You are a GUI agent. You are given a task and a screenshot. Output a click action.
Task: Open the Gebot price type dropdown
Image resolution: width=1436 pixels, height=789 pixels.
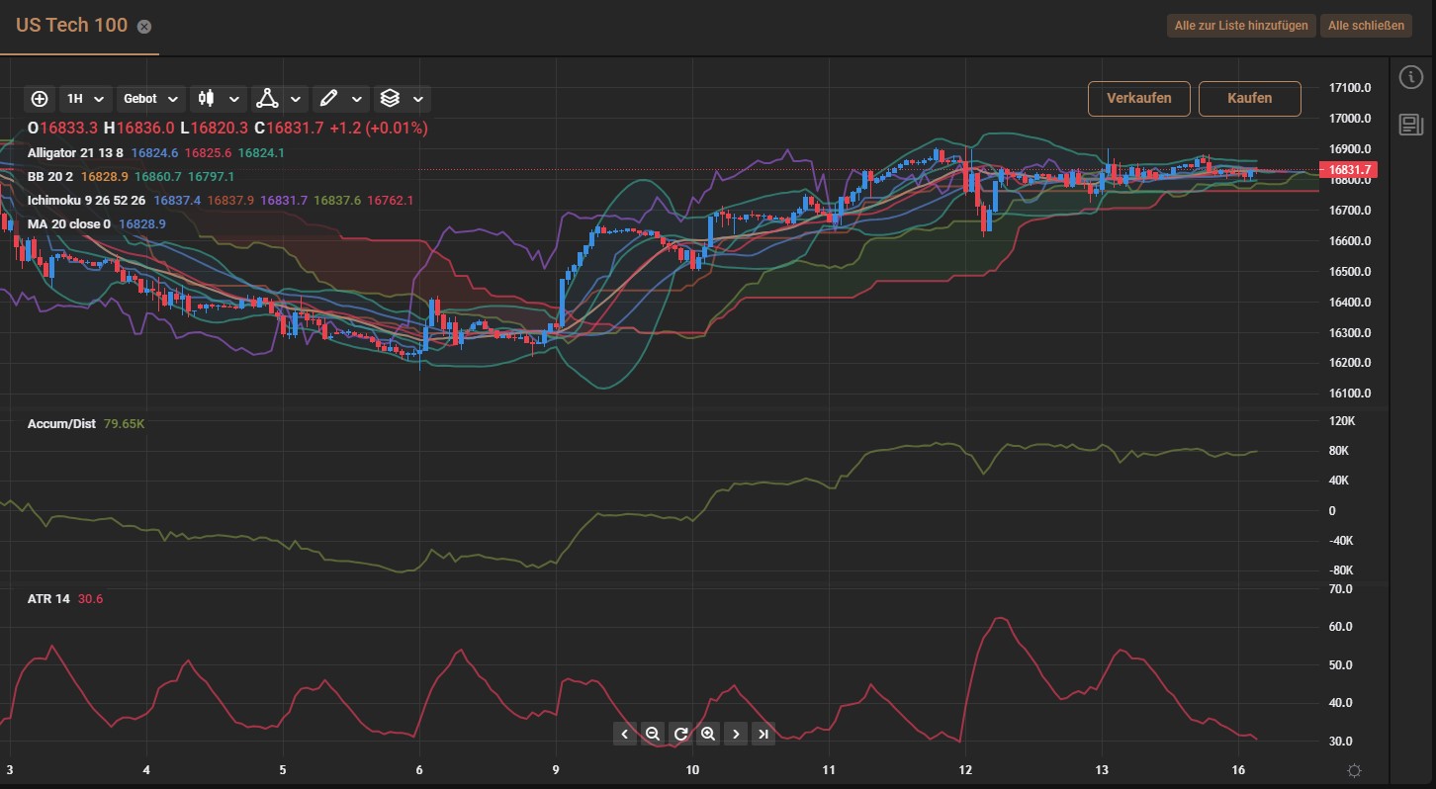[151, 99]
